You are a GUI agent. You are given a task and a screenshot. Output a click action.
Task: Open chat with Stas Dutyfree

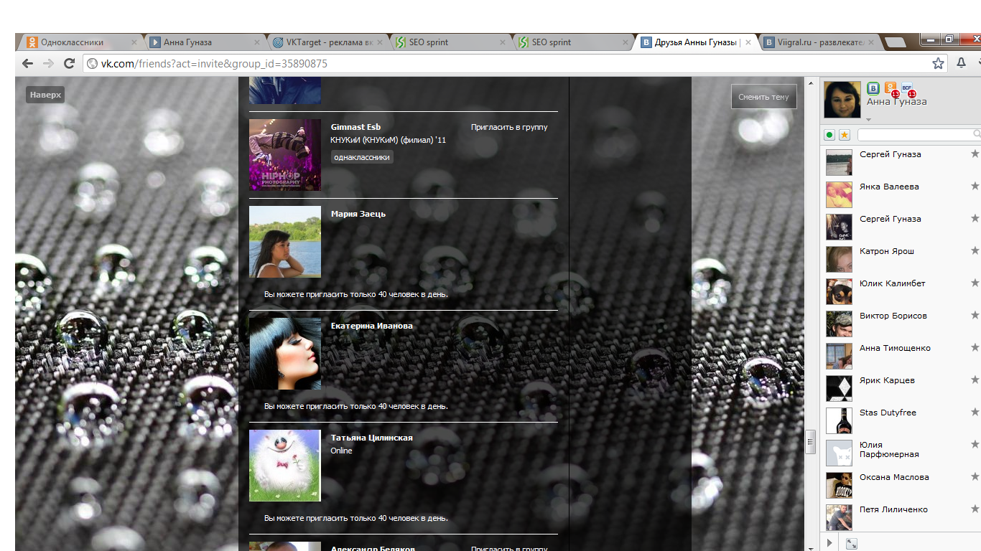click(x=888, y=413)
